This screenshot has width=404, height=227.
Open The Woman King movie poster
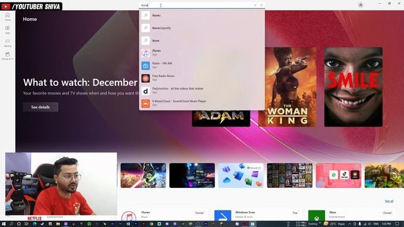[x=287, y=87]
